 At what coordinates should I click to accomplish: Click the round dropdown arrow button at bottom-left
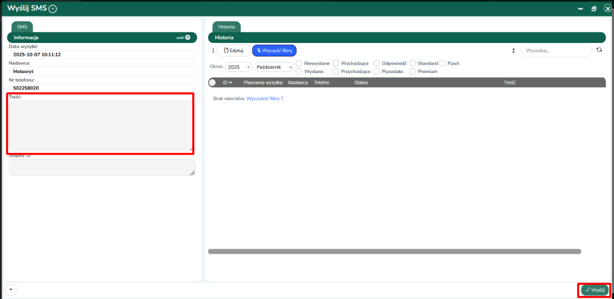(11, 289)
